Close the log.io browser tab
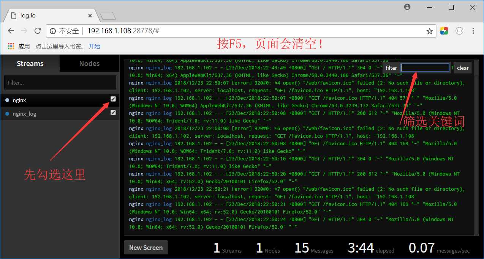Image resolution: width=484 pixels, height=259 pixels. 90,16
